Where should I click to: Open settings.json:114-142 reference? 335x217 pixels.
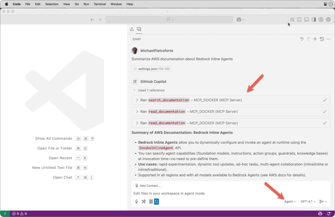[152, 69]
